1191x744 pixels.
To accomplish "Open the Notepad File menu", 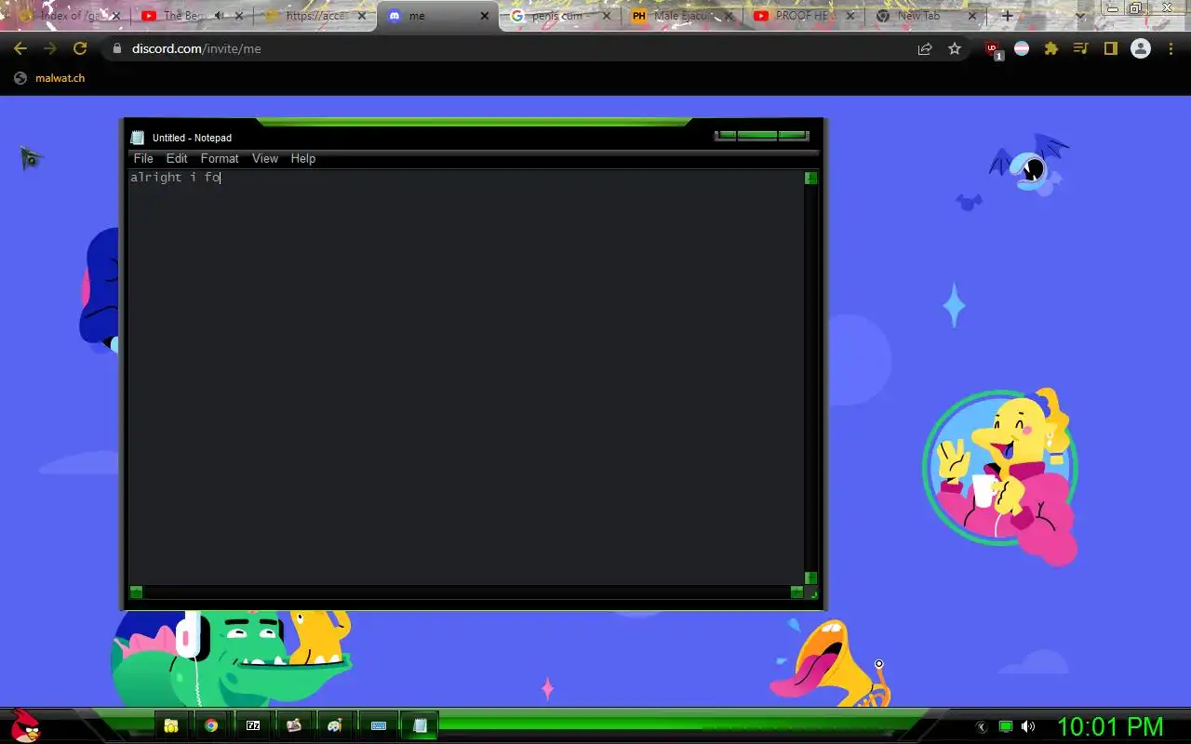I will click(x=143, y=159).
